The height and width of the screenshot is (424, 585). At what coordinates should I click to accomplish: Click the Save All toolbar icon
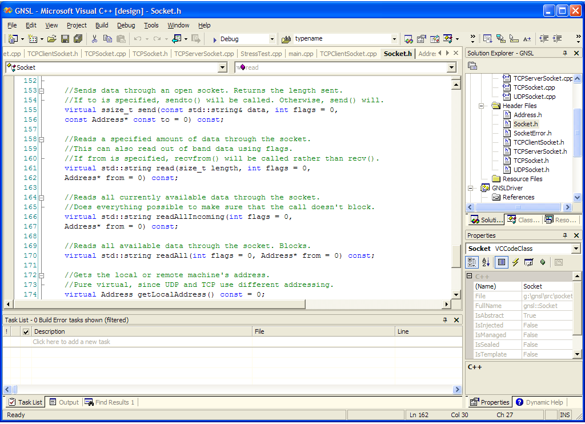tap(78, 39)
